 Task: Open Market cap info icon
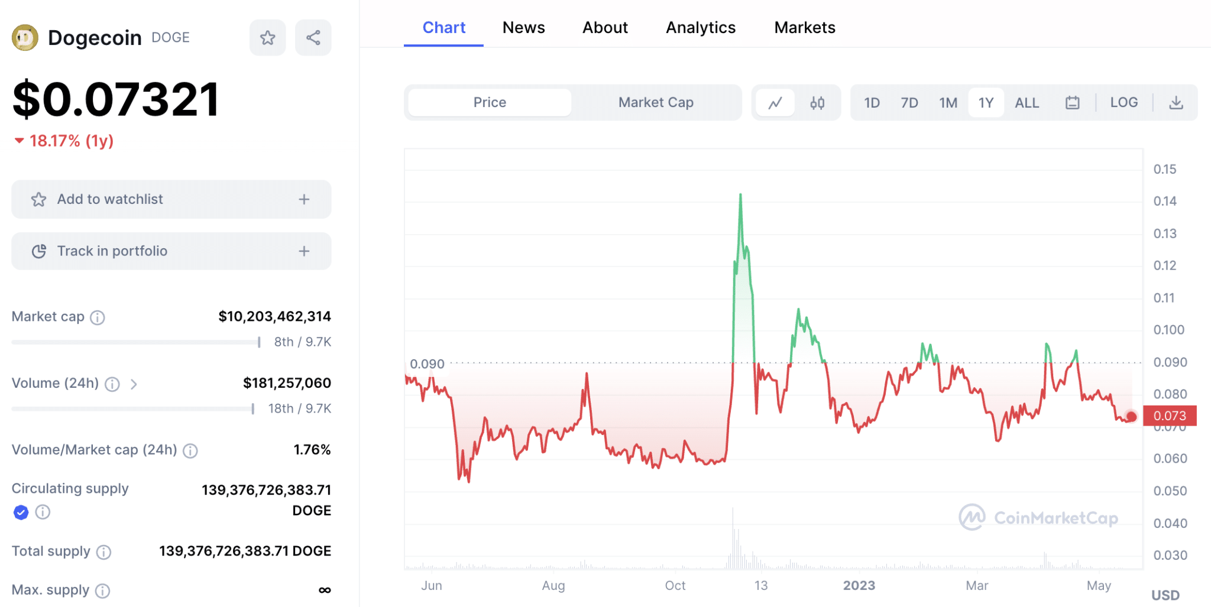point(98,318)
